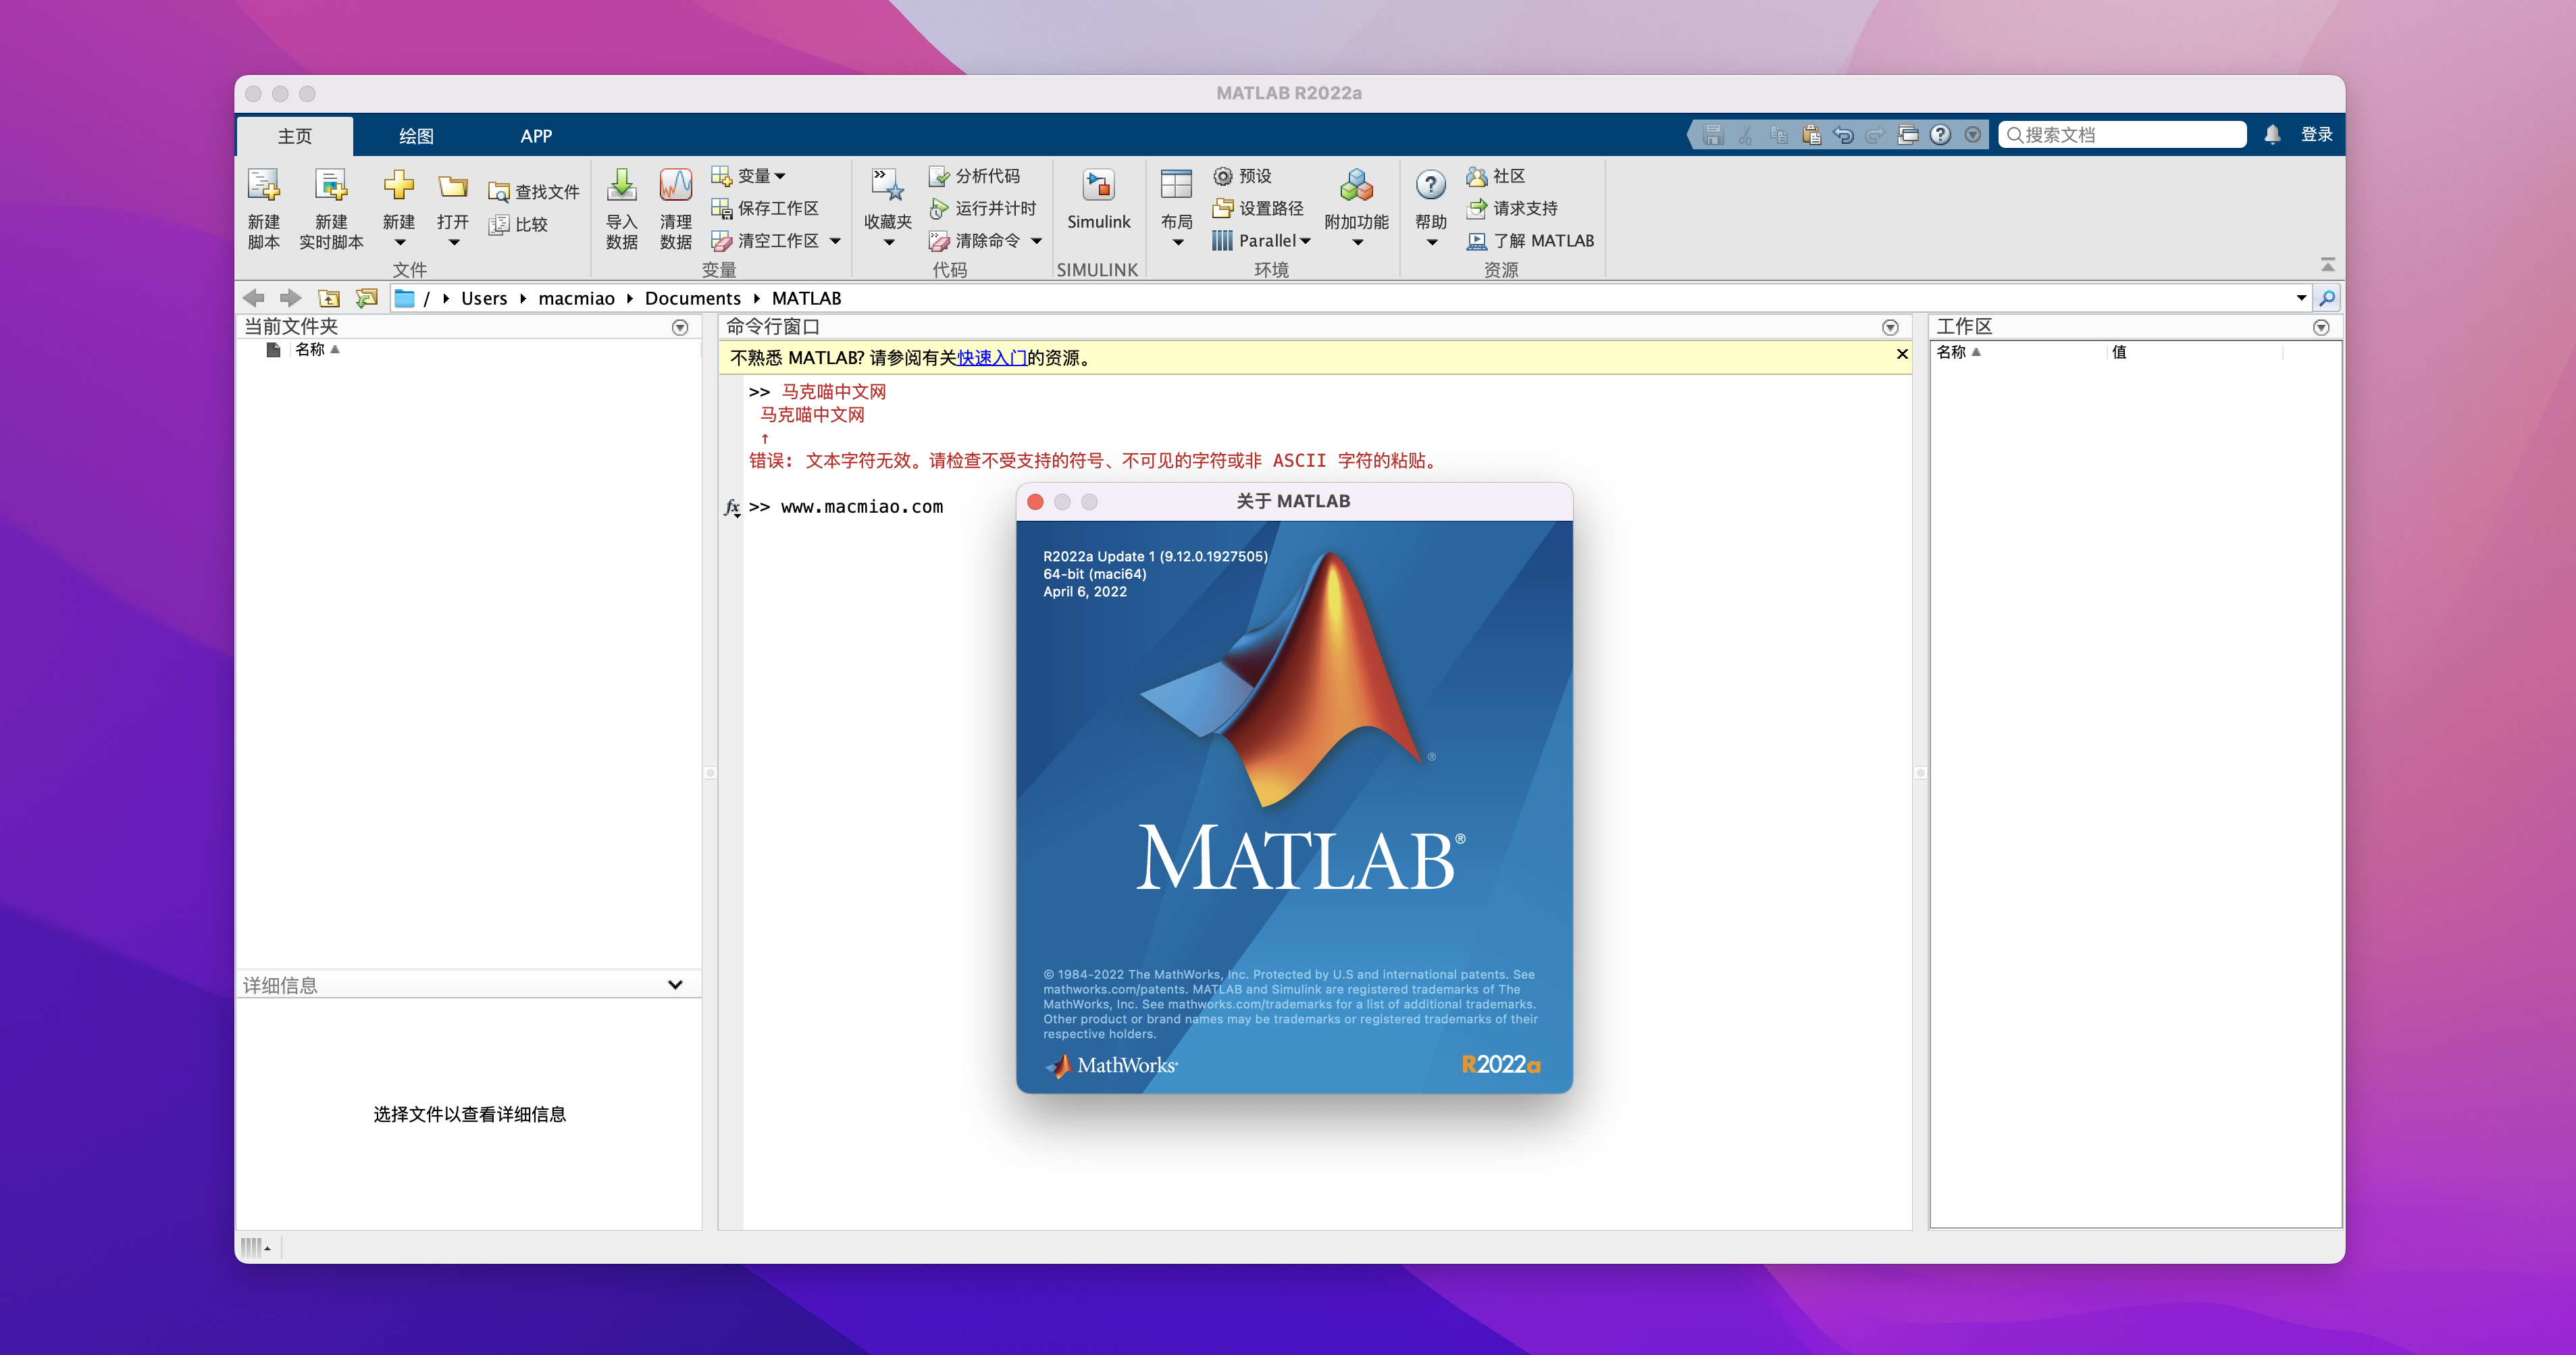The height and width of the screenshot is (1355, 2576).
Task: Switch to the APP tab
Action: 536,136
